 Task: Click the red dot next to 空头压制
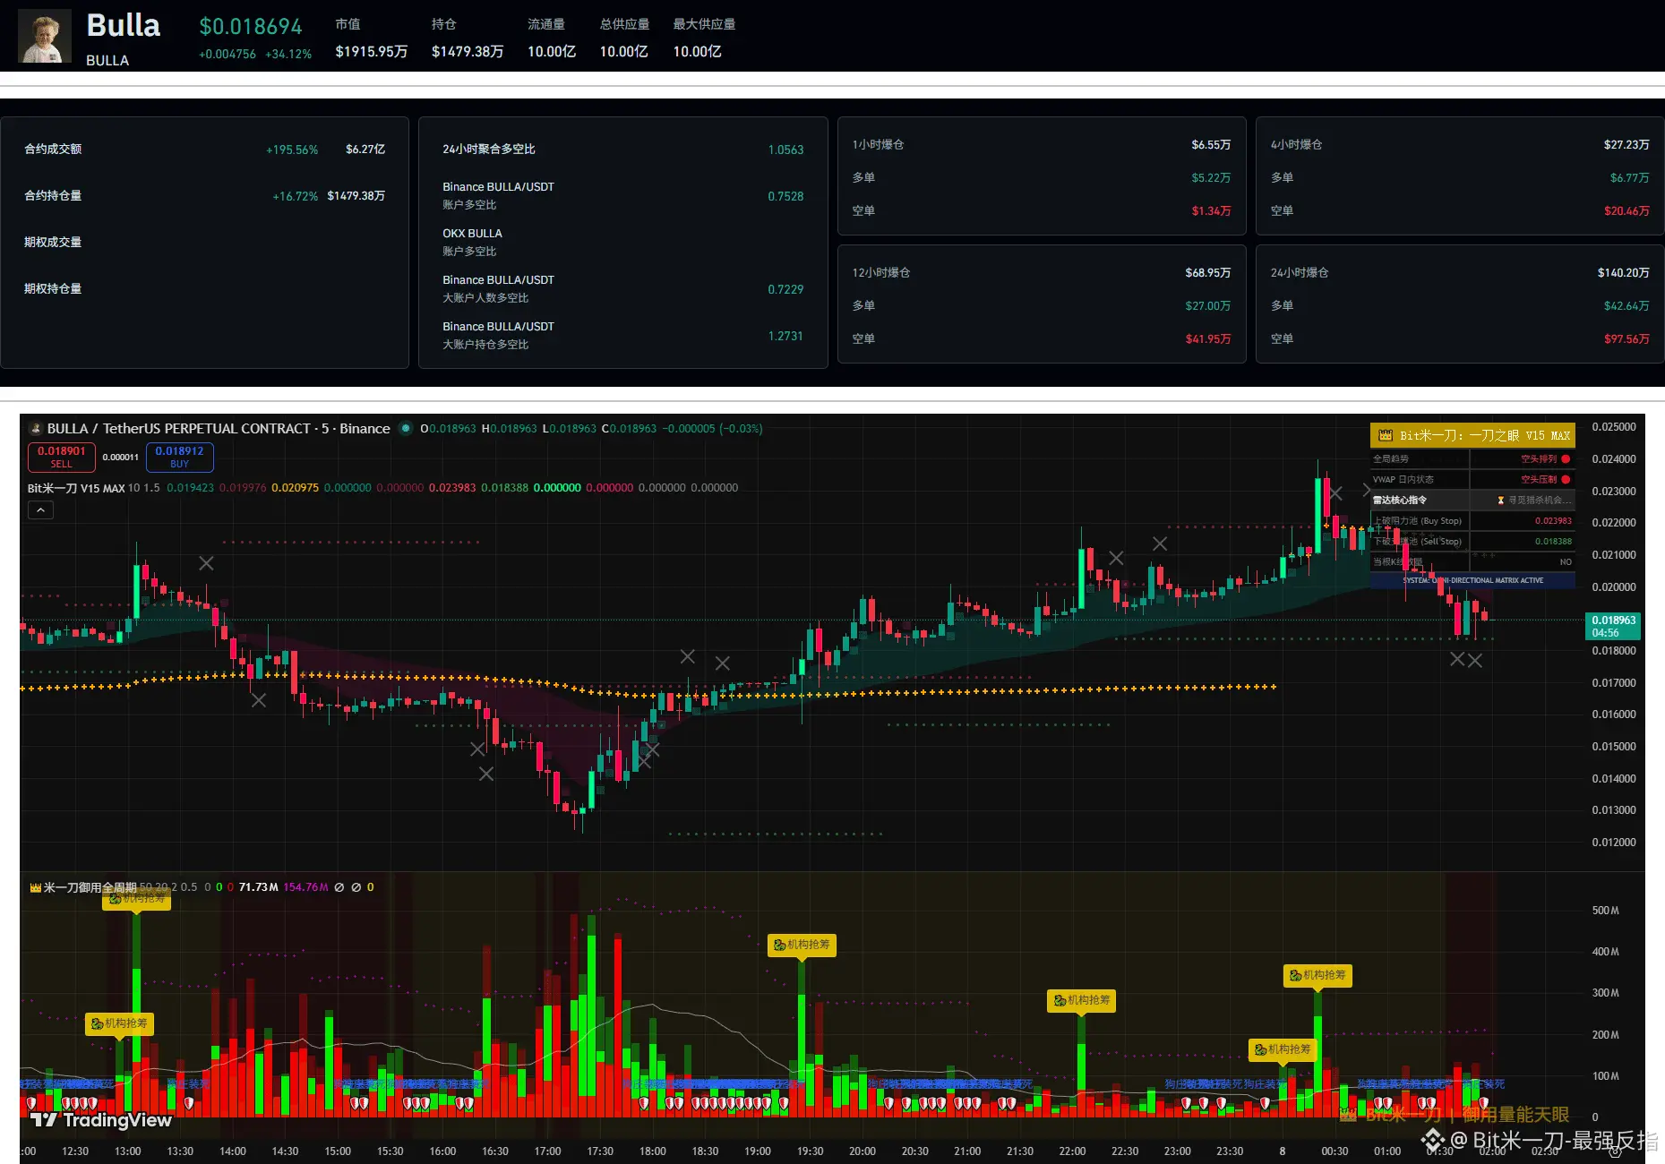tap(1566, 479)
